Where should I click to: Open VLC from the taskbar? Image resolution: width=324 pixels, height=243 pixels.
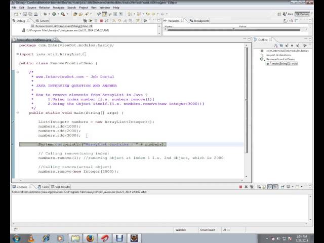[x=31, y=238]
